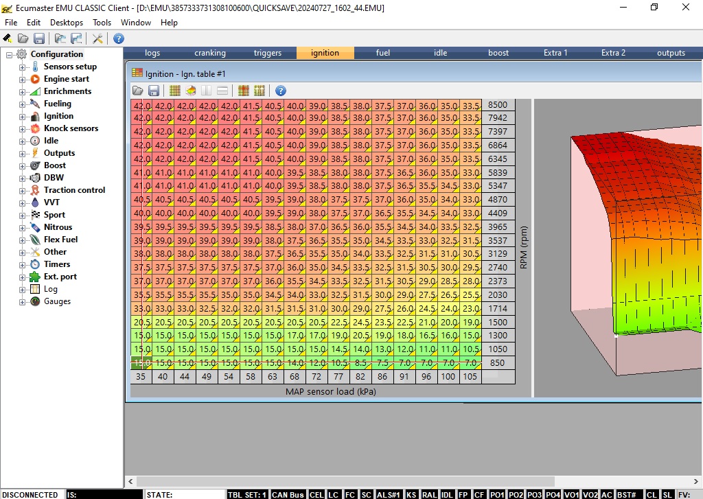This screenshot has width=703, height=499.
Task: Select the 3965 RPM axis cell
Action: pyautogui.click(x=498, y=227)
